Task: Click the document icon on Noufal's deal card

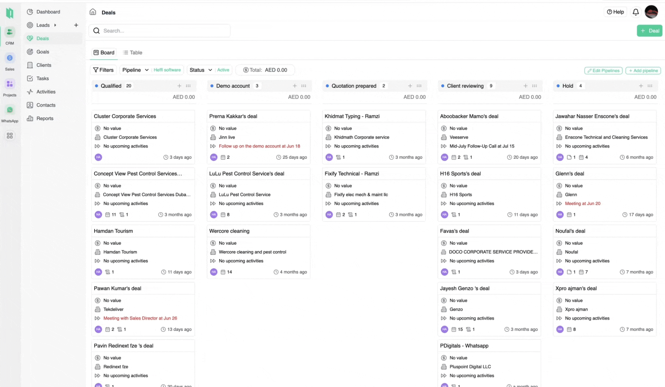Action: tap(569, 272)
